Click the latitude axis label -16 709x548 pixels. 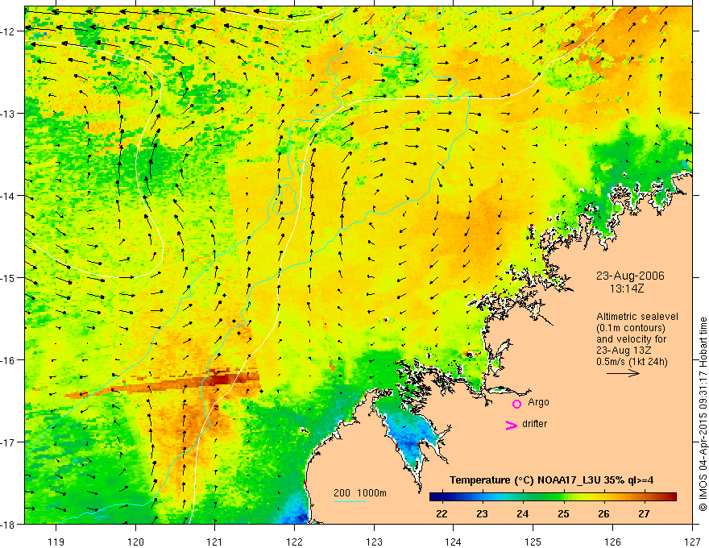[9, 360]
